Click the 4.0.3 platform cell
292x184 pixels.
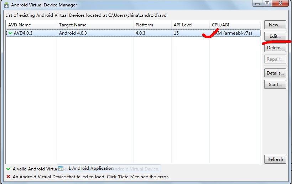pyautogui.click(x=140, y=33)
